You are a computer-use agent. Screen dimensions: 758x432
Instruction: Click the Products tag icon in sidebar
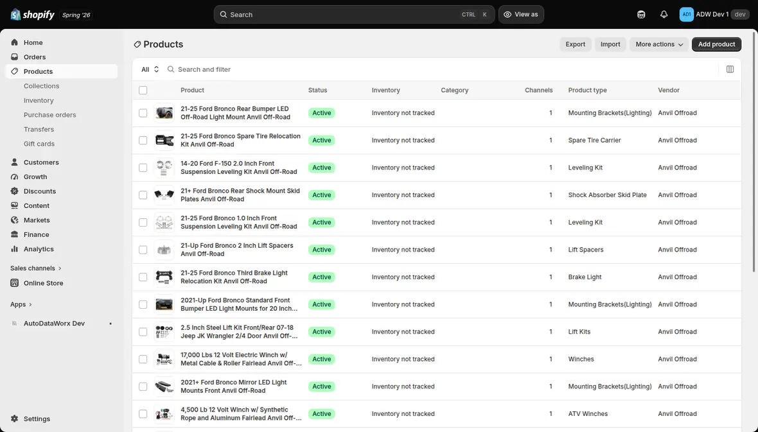(15, 71)
